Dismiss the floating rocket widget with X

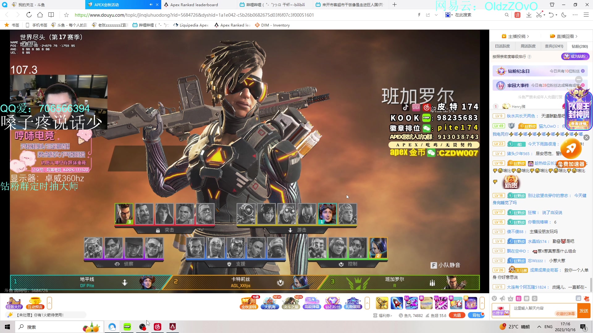pos(587,138)
